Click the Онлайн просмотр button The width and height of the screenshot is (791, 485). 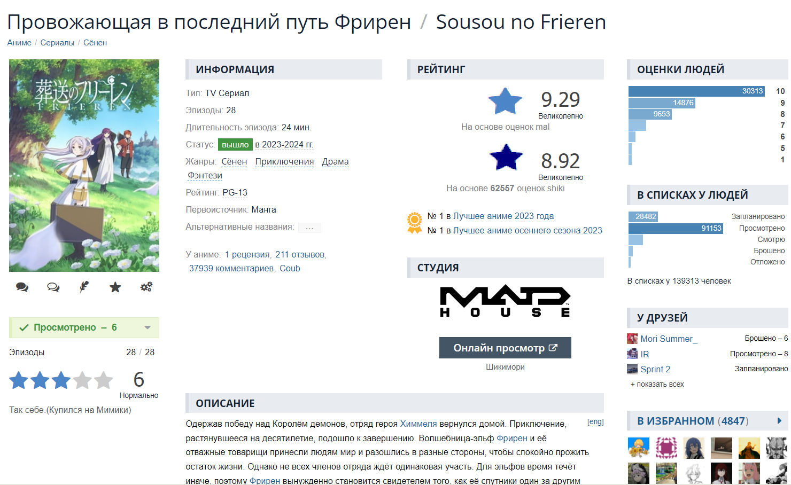coord(505,348)
